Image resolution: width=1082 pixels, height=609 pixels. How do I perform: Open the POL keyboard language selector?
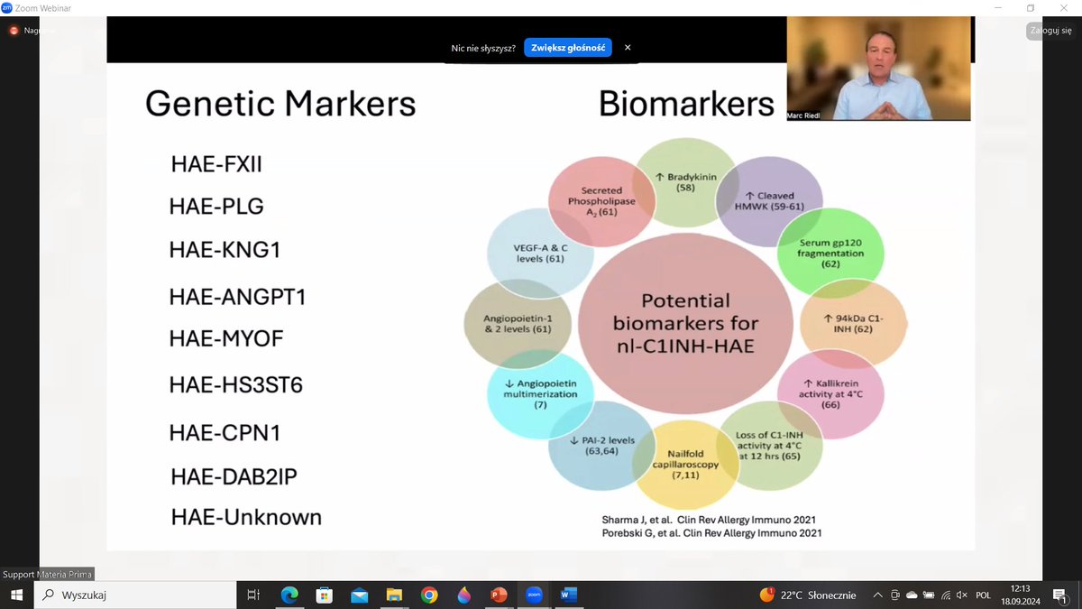pyautogui.click(x=983, y=595)
